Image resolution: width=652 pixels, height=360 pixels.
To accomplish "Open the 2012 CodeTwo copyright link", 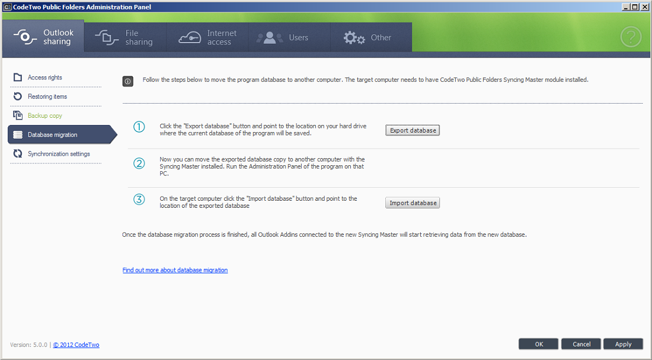I will pyautogui.click(x=76, y=345).
